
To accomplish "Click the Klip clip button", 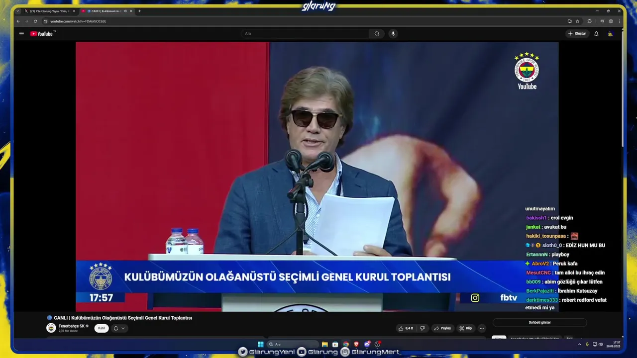I will 466,328.
